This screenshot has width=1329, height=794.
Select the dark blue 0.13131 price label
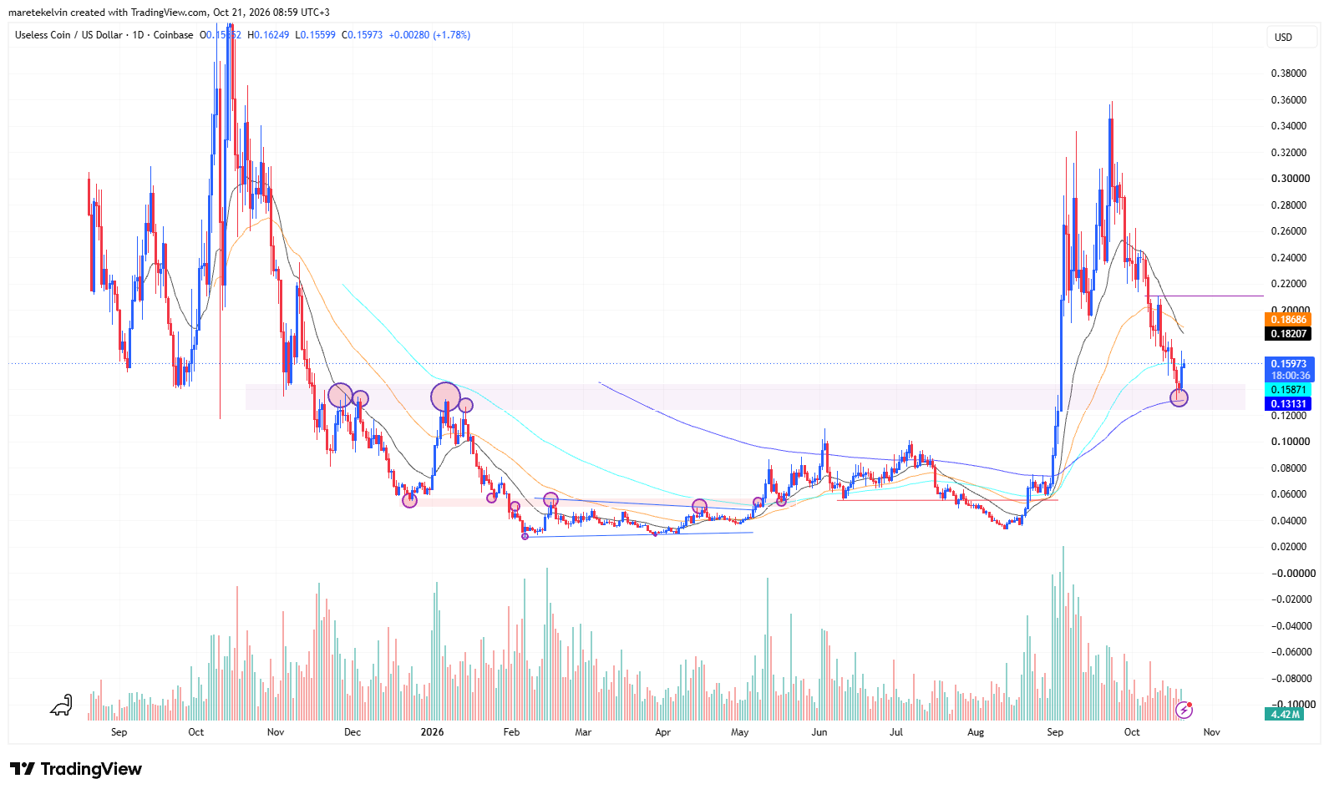click(x=1288, y=404)
